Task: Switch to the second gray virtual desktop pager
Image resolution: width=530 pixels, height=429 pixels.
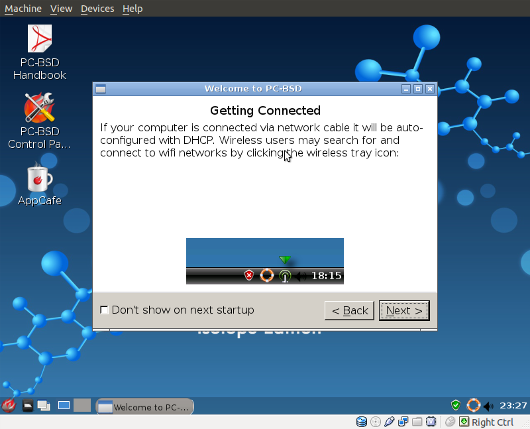Action: point(82,405)
